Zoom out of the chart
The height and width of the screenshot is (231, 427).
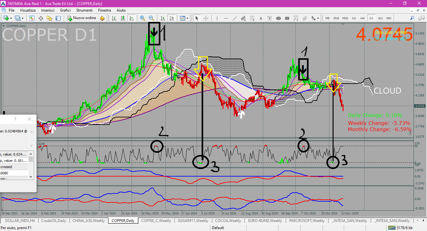(151, 18)
